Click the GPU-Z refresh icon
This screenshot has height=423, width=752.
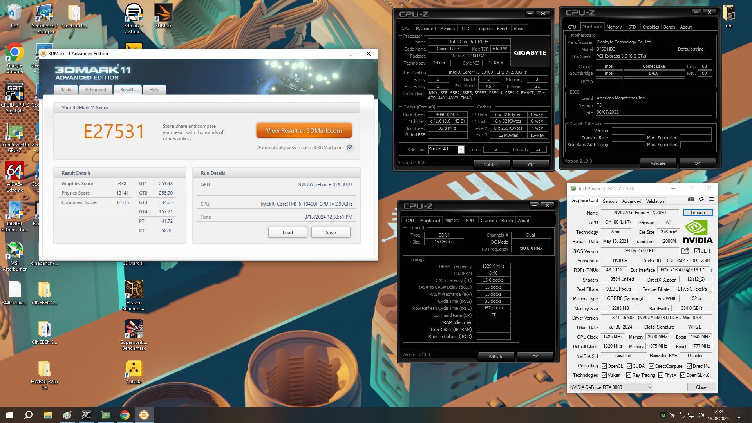[x=701, y=199]
